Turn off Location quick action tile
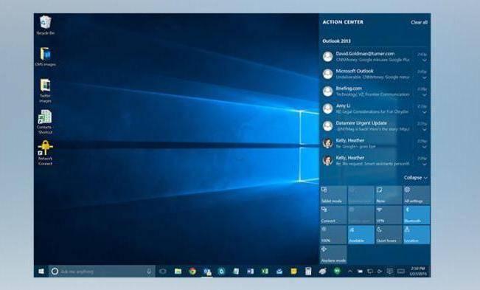 [x=417, y=235]
